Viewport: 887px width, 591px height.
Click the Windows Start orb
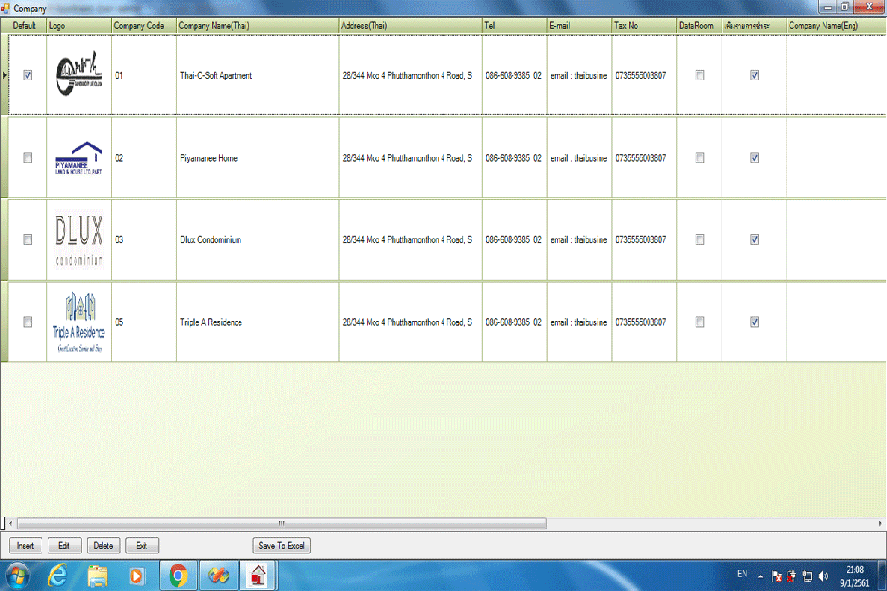(19, 575)
